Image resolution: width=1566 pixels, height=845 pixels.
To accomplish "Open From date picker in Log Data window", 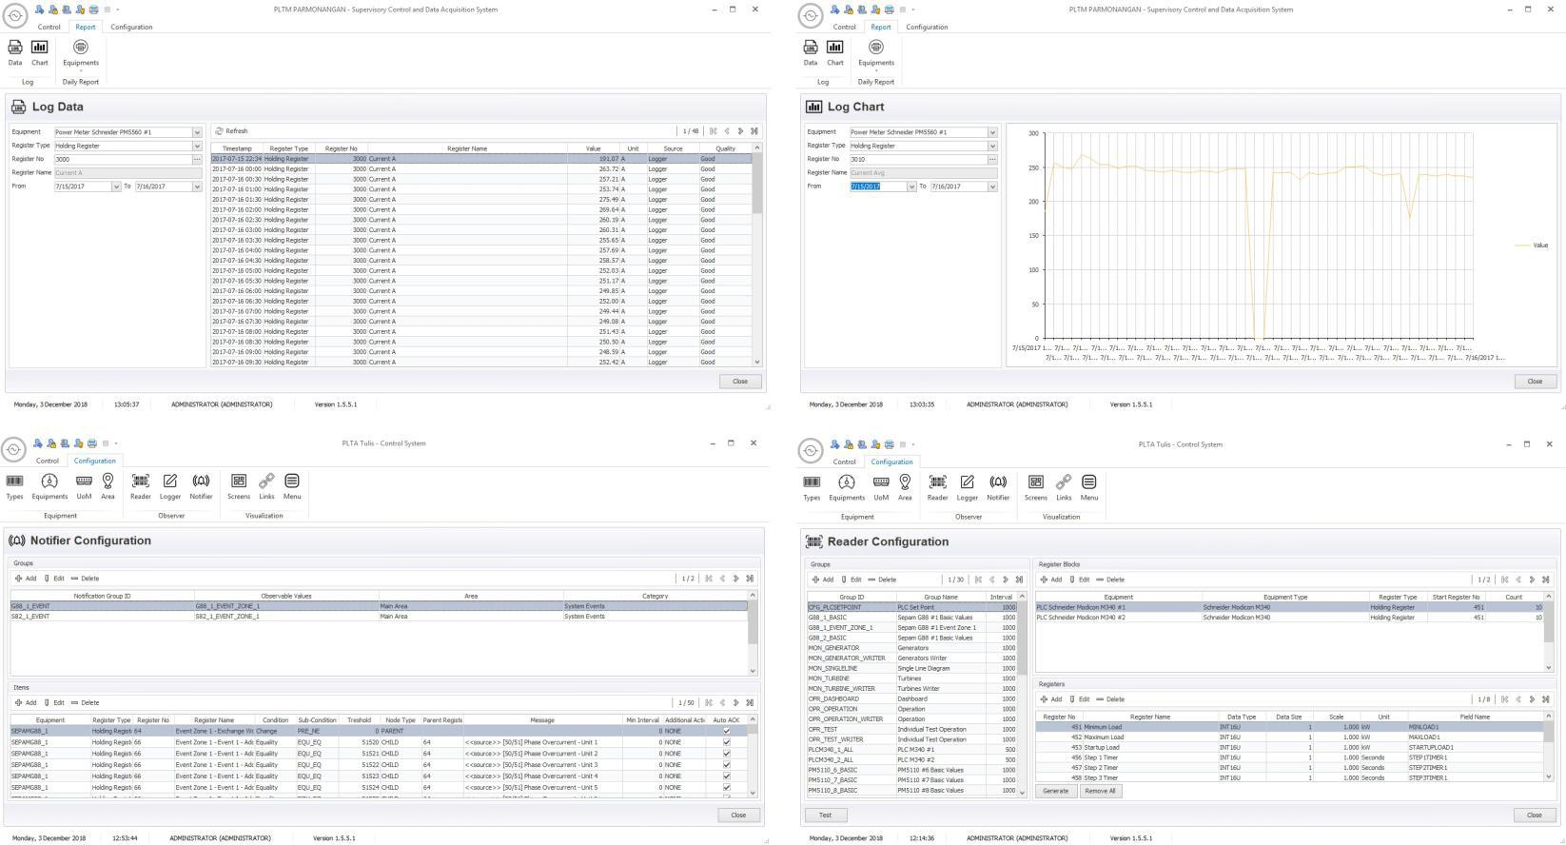I will click(115, 187).
